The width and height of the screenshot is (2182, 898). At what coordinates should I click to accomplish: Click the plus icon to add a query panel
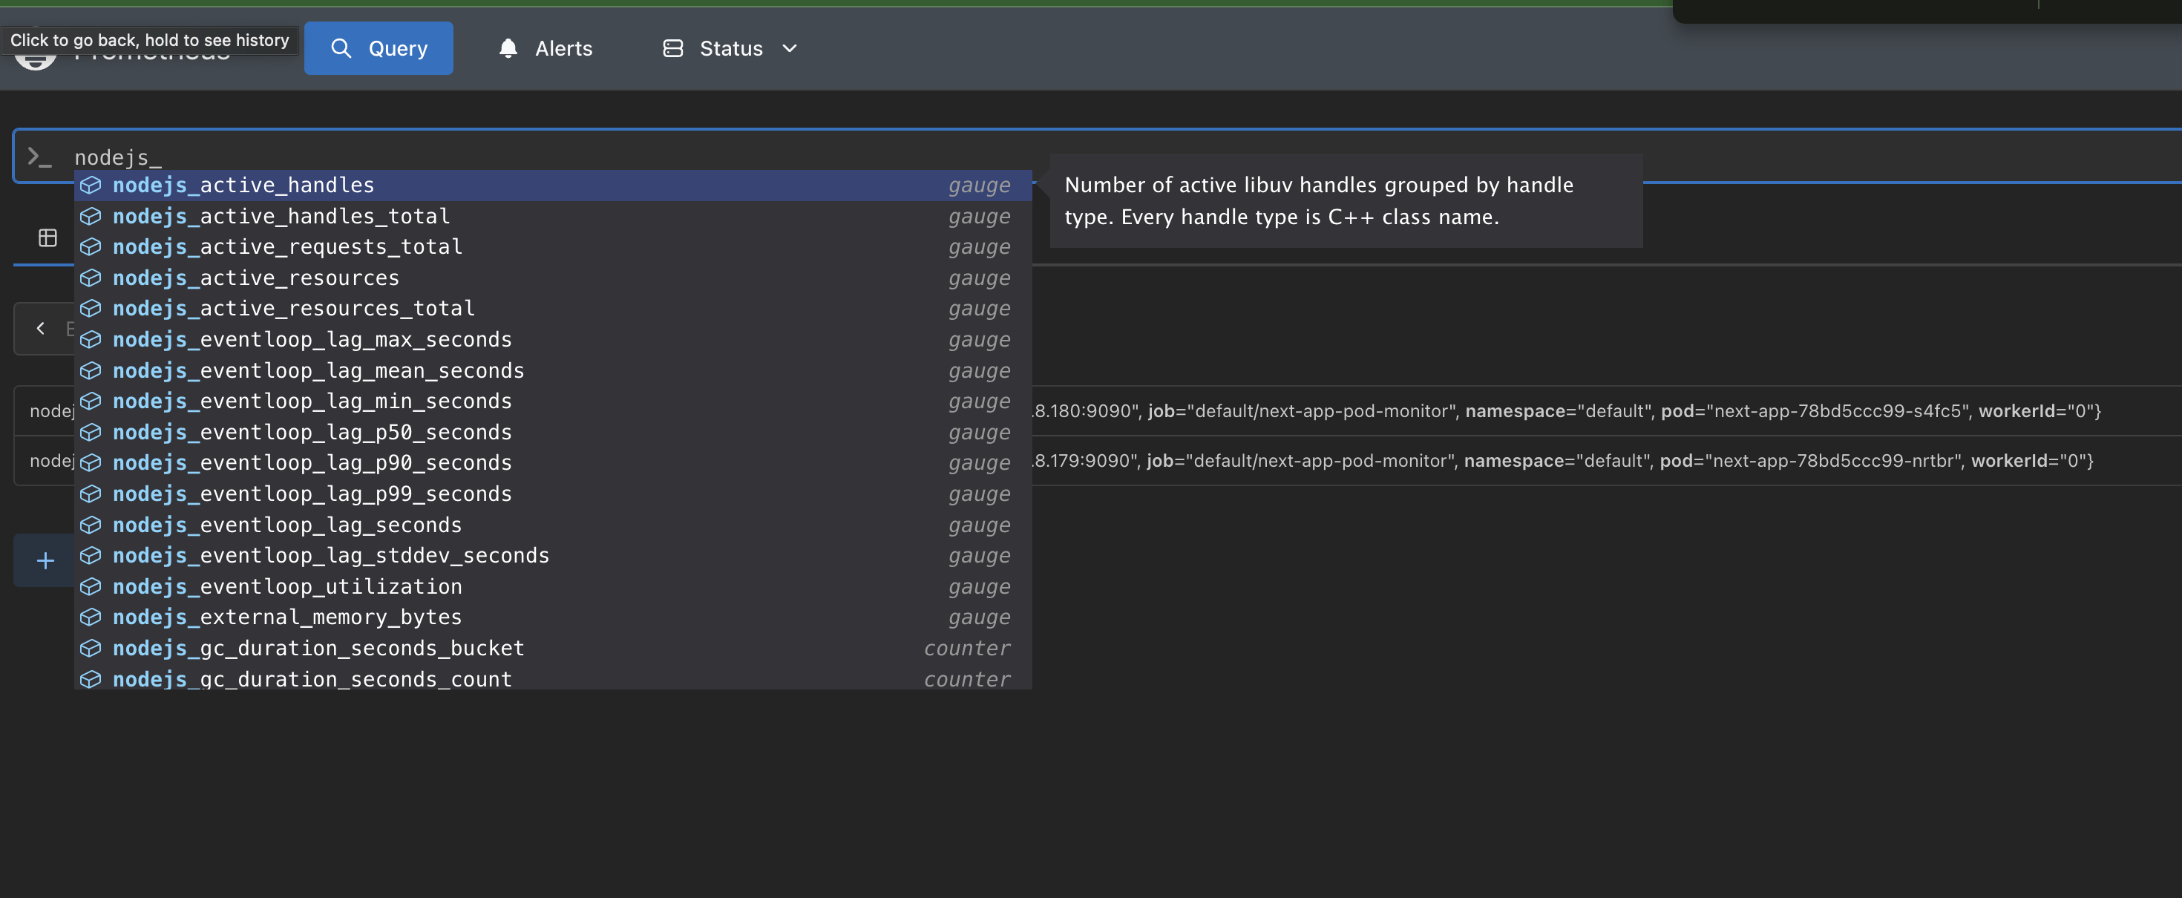pos(45,560)
